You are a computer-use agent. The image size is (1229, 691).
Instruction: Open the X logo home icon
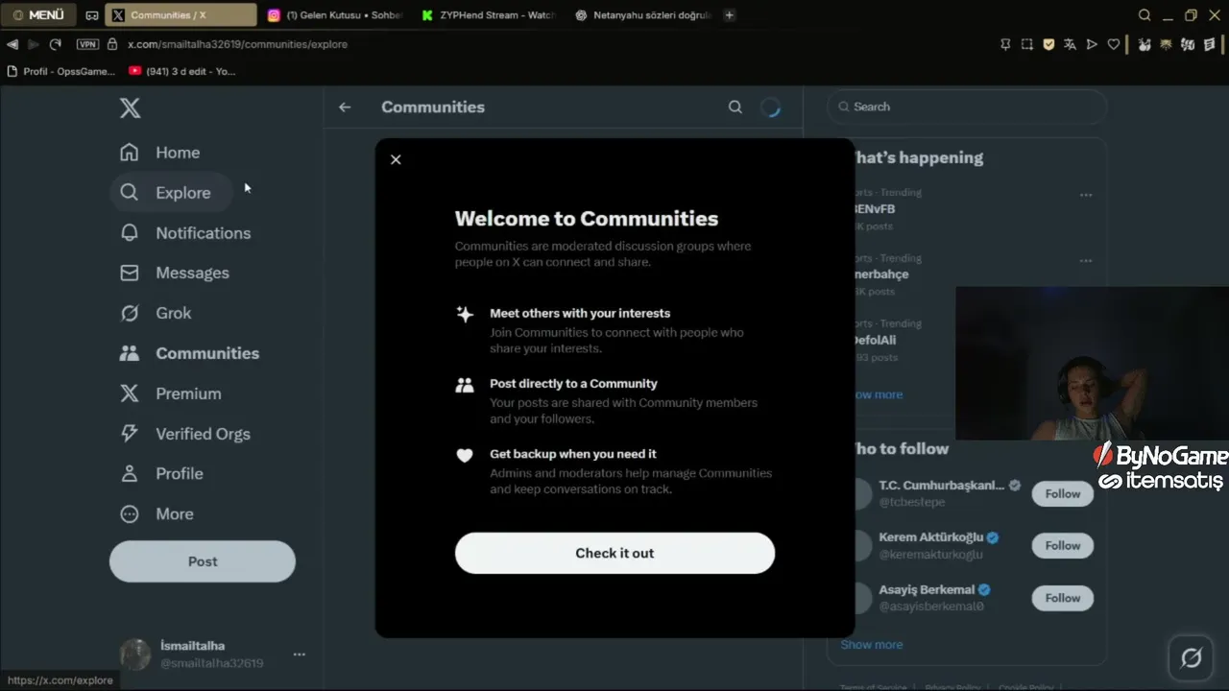tap(131, 107)
